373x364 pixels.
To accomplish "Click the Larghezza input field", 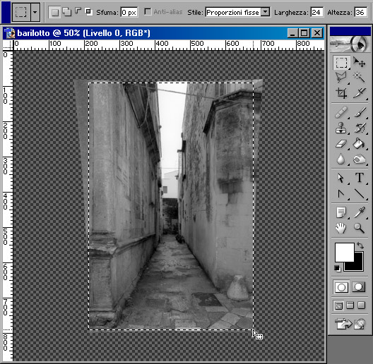I will [x=317, y=12].
